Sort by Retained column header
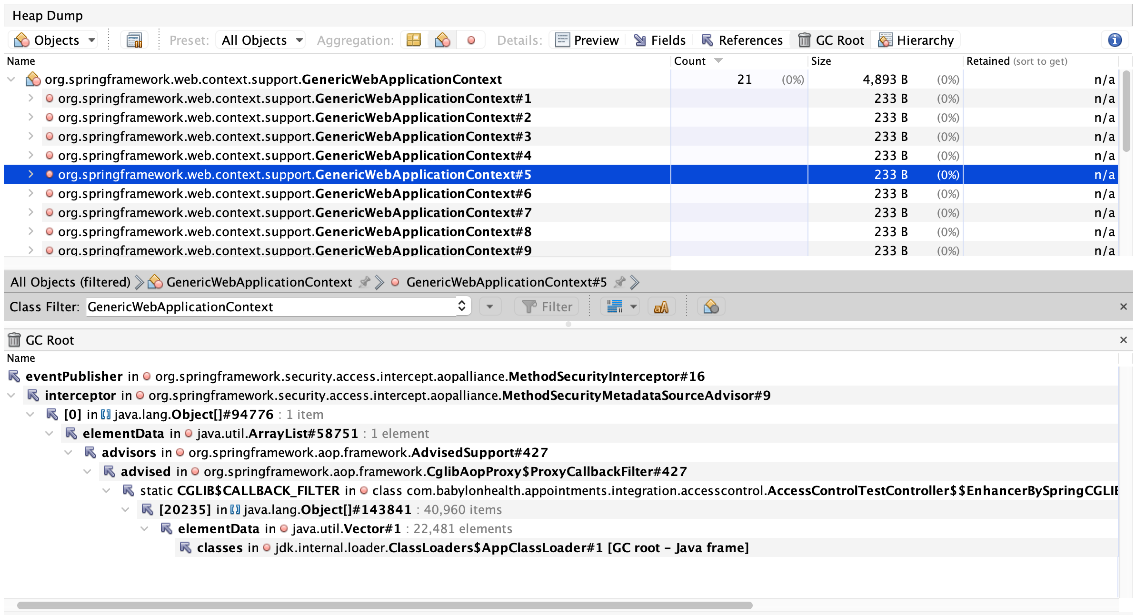Viewport: 1136px width, 615px height. point(1040,61)
